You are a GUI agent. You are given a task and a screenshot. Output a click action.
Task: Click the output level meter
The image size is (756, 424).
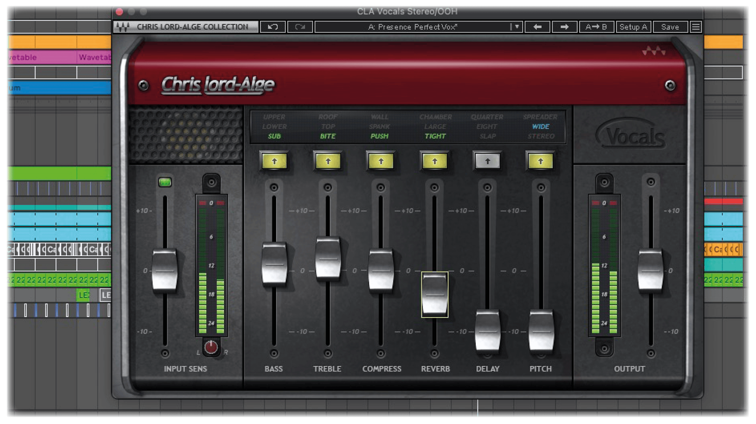tap(604, 265)
